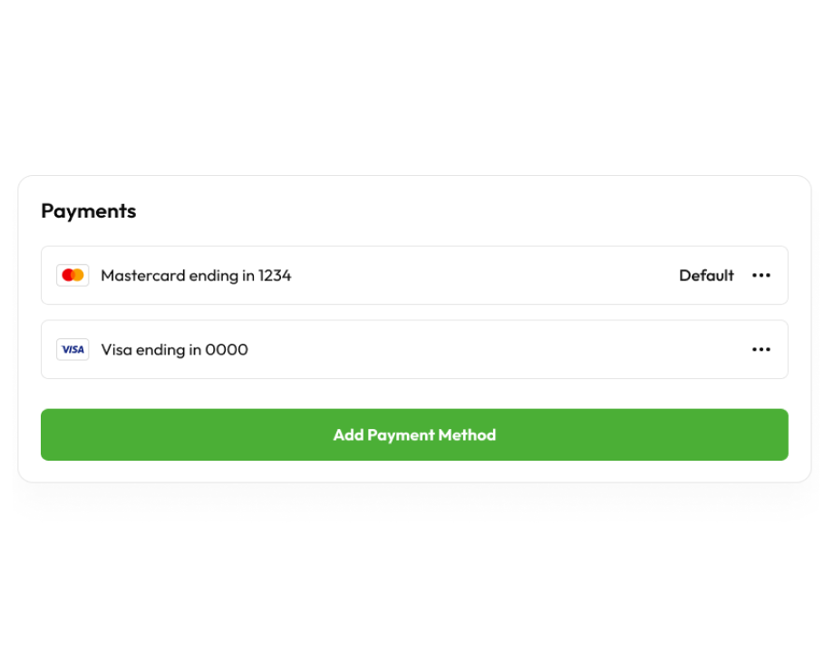Choose the Visa payment method row

[414, 350]
